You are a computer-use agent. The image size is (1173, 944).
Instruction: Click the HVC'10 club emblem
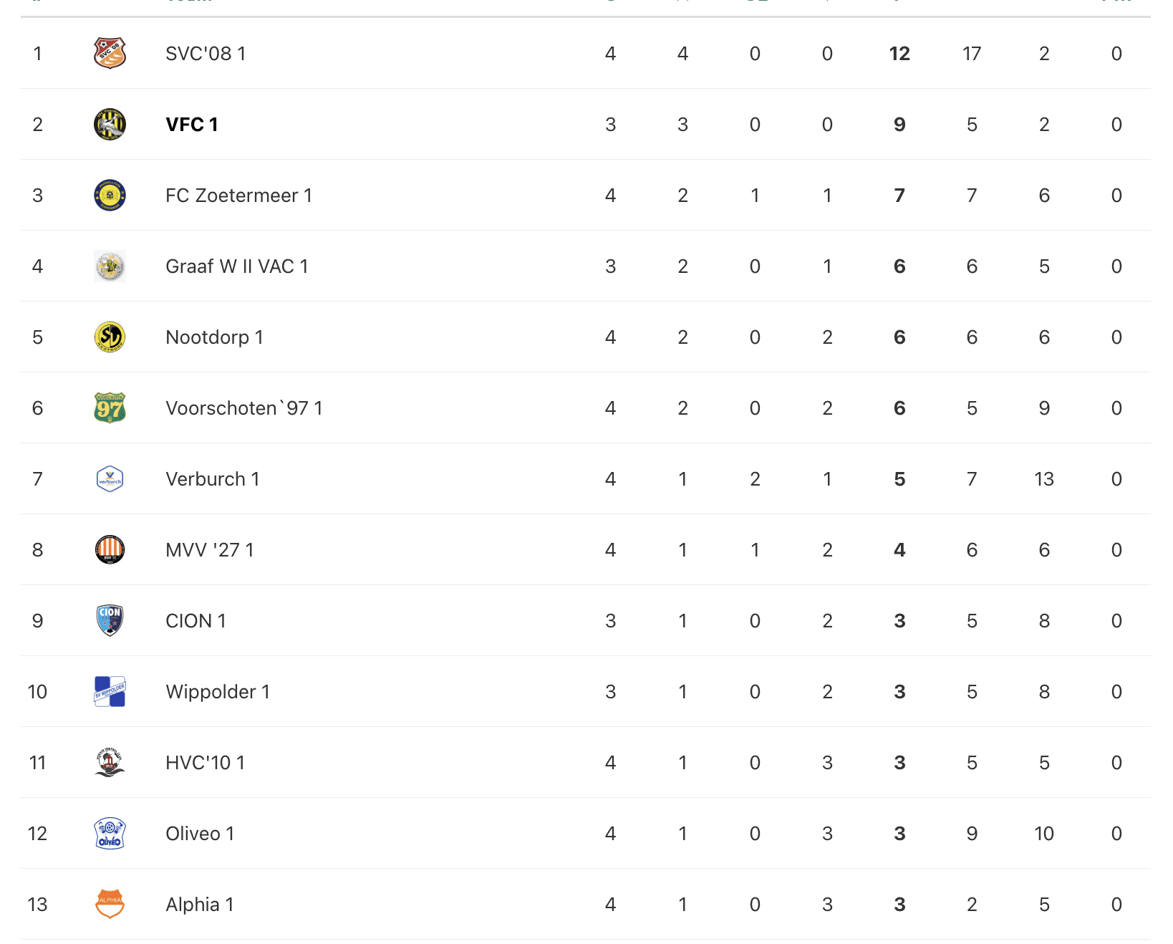point(110,762)
